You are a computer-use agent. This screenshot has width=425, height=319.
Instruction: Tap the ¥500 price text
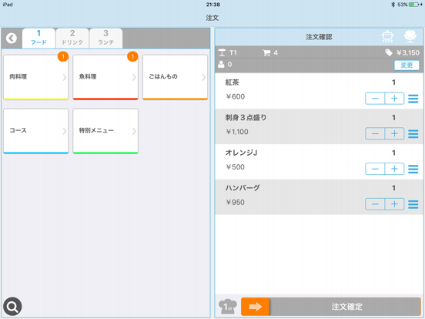tap(236, 167)
